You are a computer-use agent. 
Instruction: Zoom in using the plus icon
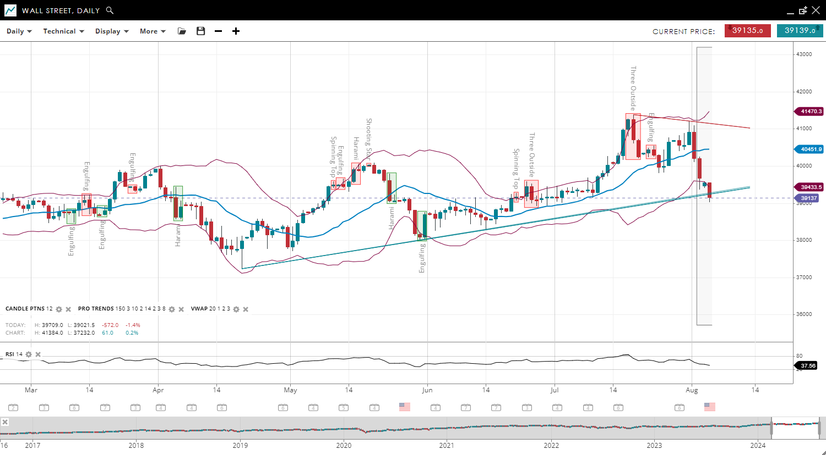[x=236, y=31]
